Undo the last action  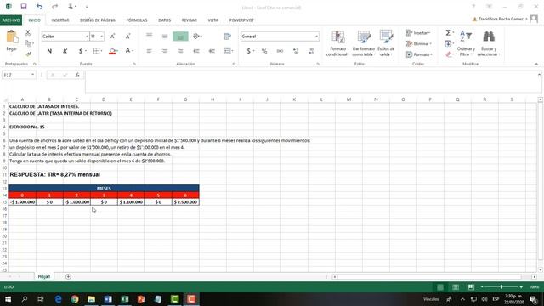[39, 7]
